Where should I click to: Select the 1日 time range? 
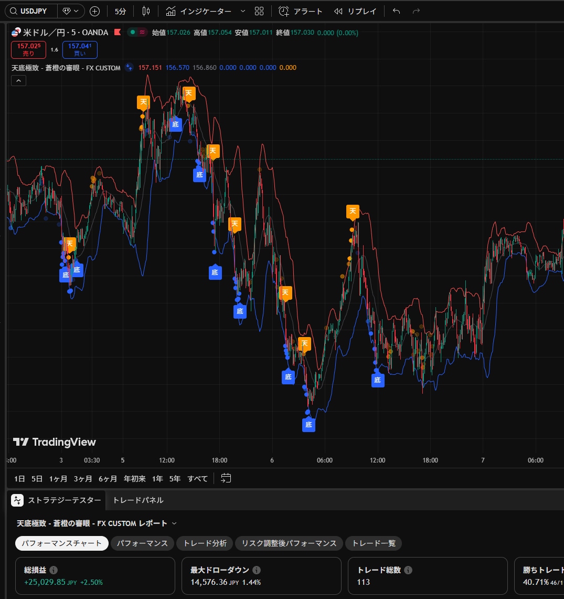[19, 479]
